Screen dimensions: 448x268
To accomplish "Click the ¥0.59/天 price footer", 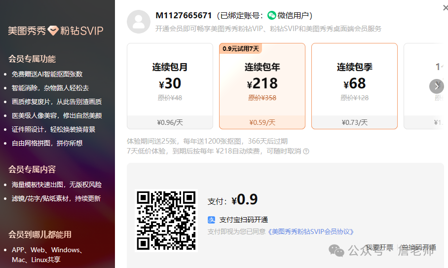I will coord(262,122).
